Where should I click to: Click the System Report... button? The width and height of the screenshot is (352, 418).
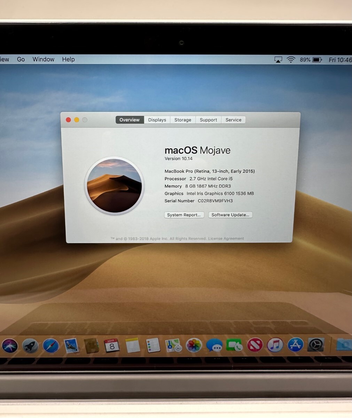pos(184,215)
